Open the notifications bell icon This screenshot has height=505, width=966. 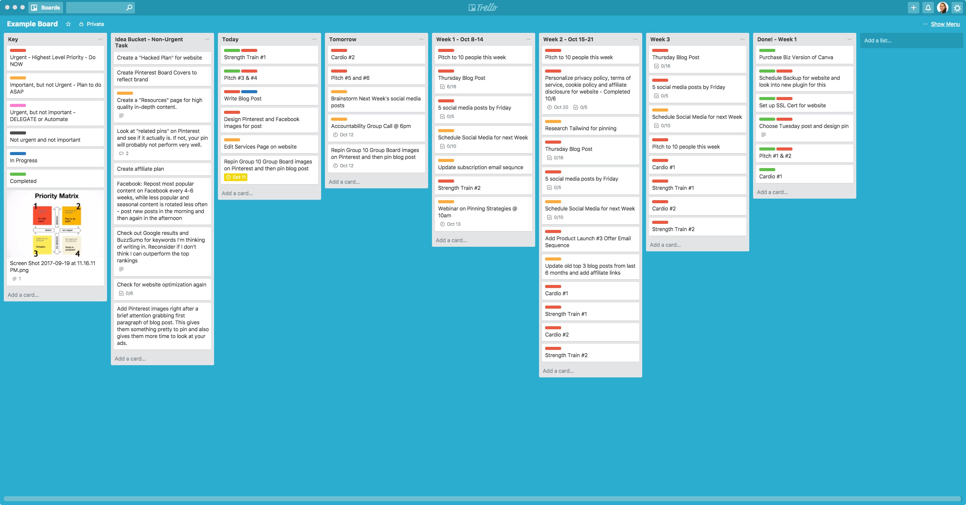[928, 8]
